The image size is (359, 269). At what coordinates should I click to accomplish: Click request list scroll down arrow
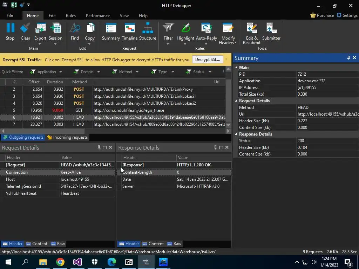click(x=228, y=125)
